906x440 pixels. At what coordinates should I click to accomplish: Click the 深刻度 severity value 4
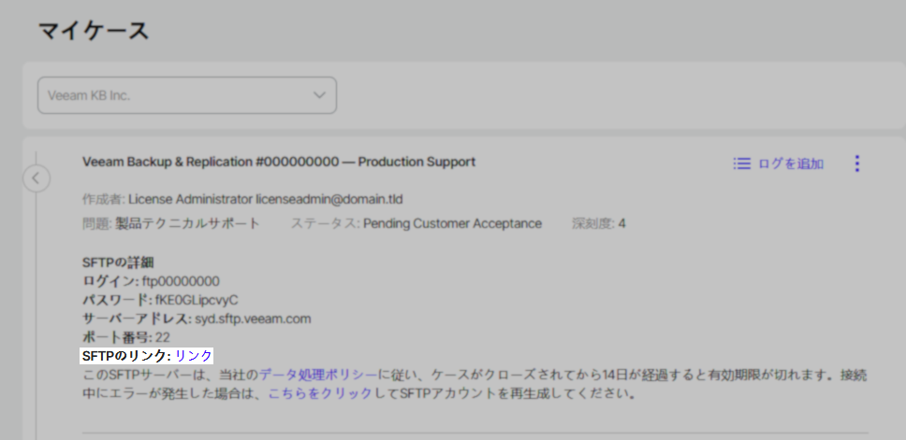[621, 224]
